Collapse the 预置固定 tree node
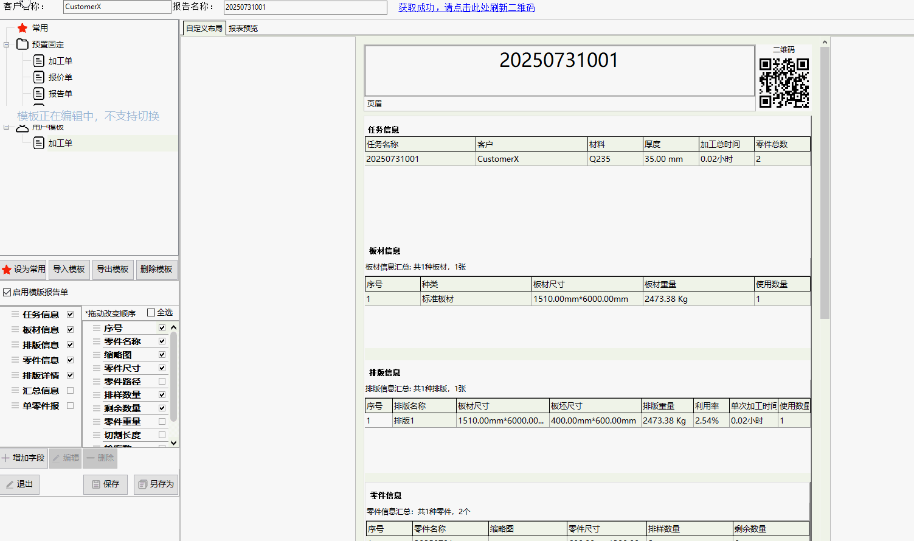The height and width of the screenshot is (541, 914). coord(7,44)
